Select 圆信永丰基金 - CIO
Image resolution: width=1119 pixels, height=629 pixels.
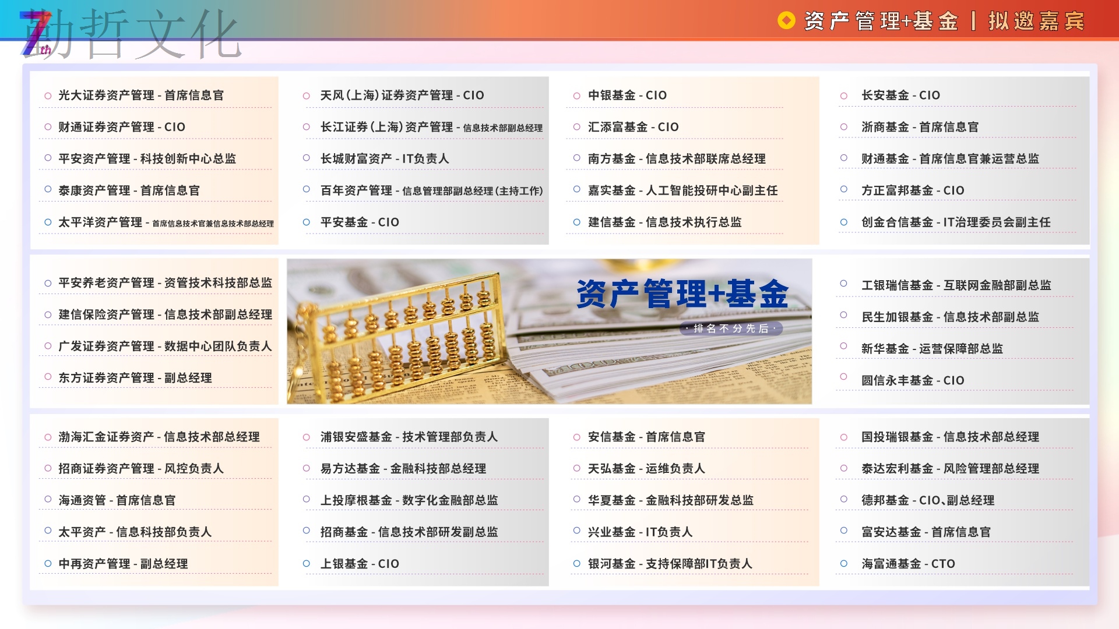pyautogui.click(x=913, y=381)
